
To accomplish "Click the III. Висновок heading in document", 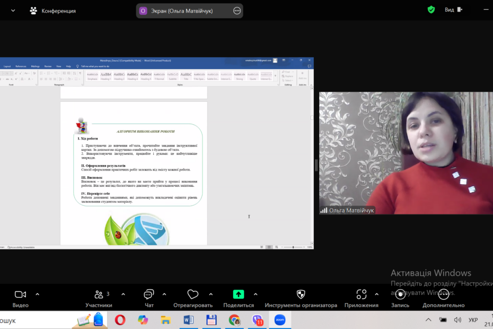I will coord(92,178).
